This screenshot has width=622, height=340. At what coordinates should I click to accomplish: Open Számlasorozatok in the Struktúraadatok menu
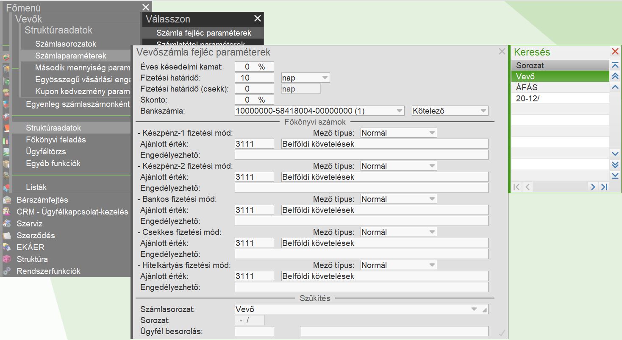[x=66, y=44]
